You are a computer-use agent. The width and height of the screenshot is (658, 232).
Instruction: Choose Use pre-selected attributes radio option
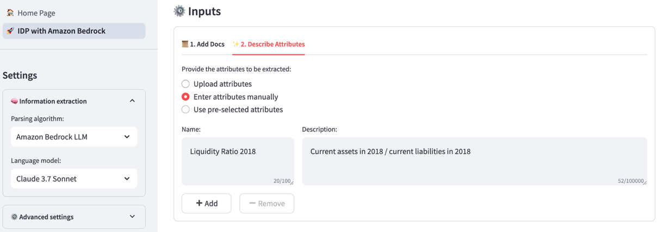pos(186,109)
